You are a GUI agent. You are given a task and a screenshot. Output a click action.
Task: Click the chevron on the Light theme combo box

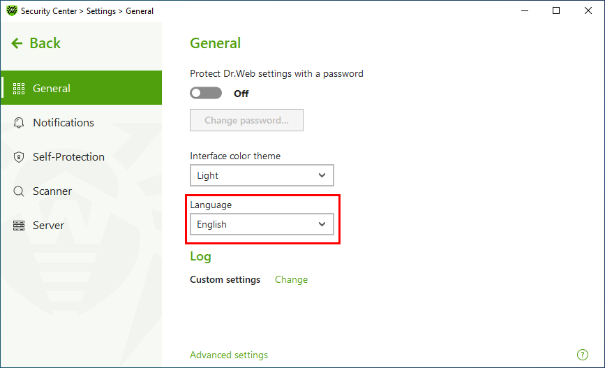click(322, 175)
